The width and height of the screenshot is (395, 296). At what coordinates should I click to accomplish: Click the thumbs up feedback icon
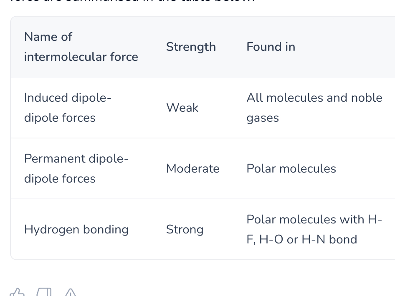pyautogui.click(x=17, y=292)
